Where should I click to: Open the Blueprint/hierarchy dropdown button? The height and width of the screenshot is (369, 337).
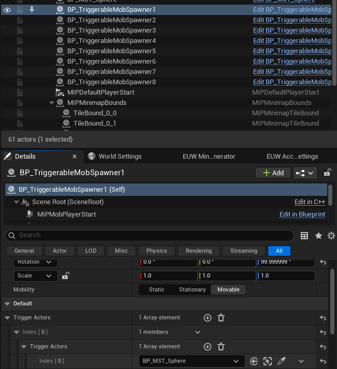pyautogui.click(x=305, y=173)
